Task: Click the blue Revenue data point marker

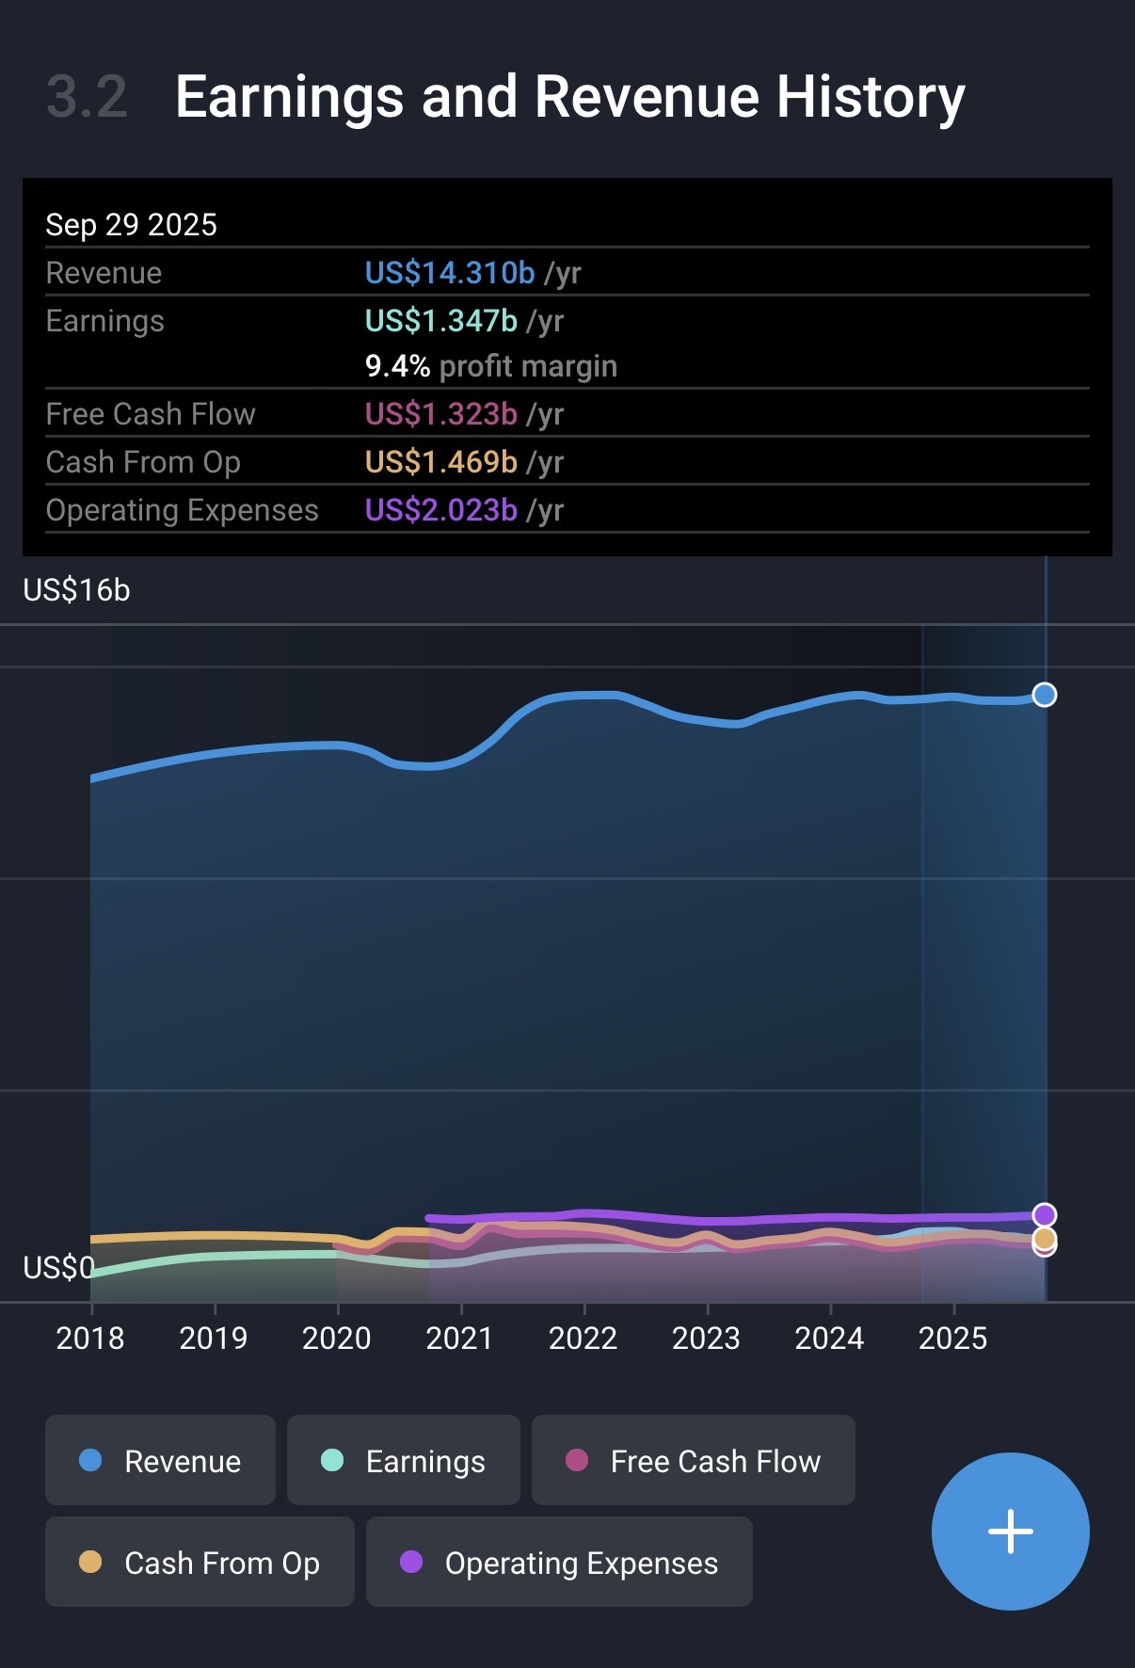Action: click(x=1044, y=695)
